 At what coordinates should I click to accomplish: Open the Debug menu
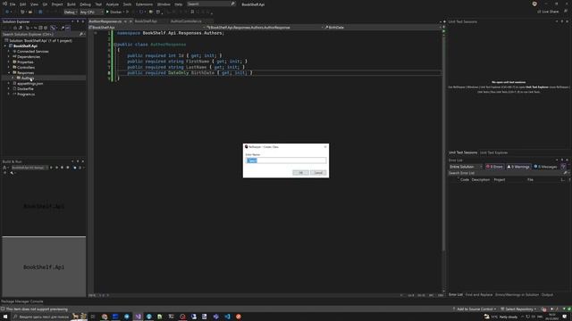click(85, 4)
